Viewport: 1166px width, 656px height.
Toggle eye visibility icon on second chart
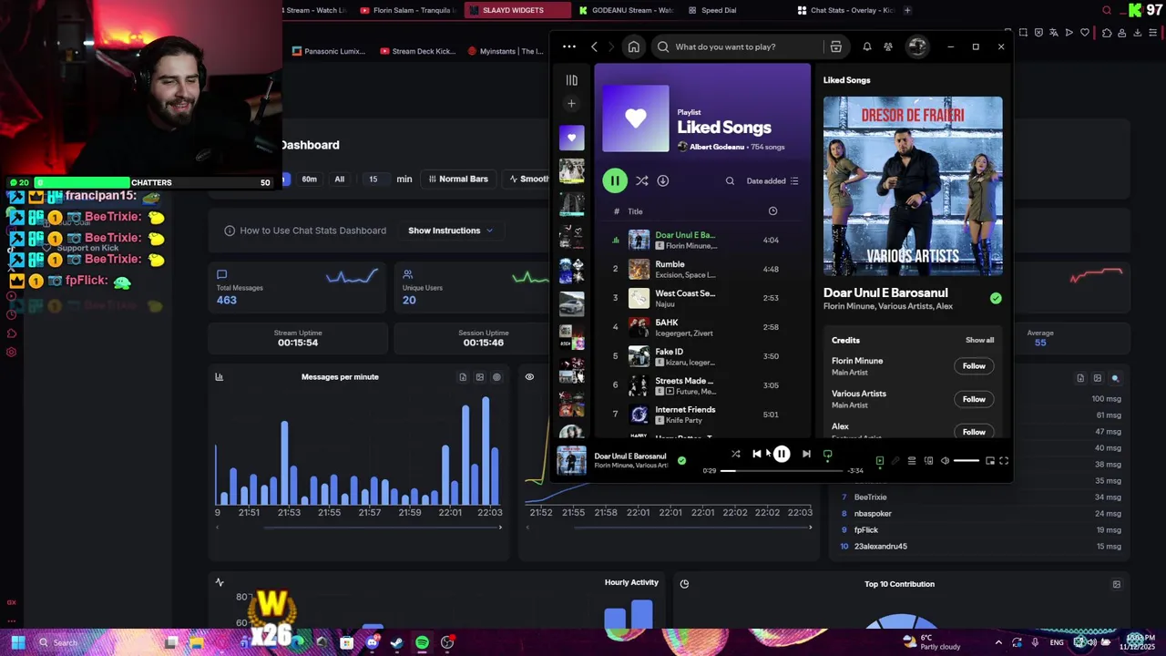pyautogui.click(x=529, y=377)
